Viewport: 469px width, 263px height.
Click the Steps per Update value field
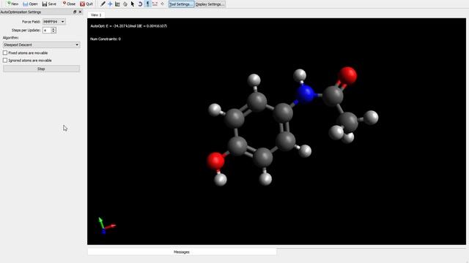[47, 30]
